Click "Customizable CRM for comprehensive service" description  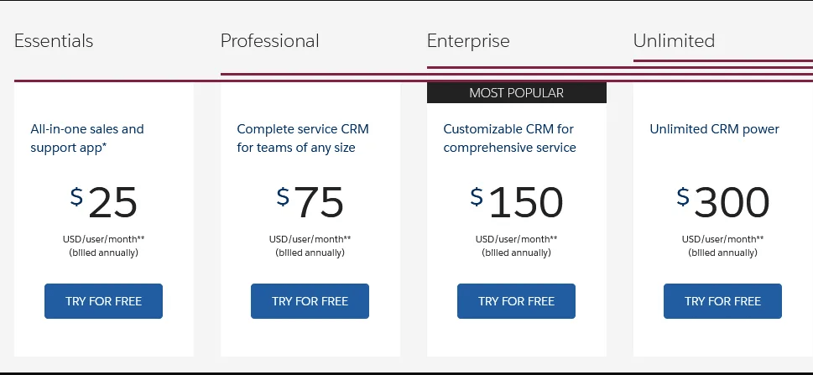point(509,138)
